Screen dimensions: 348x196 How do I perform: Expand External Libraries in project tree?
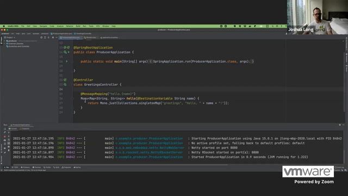pos(5,44)
